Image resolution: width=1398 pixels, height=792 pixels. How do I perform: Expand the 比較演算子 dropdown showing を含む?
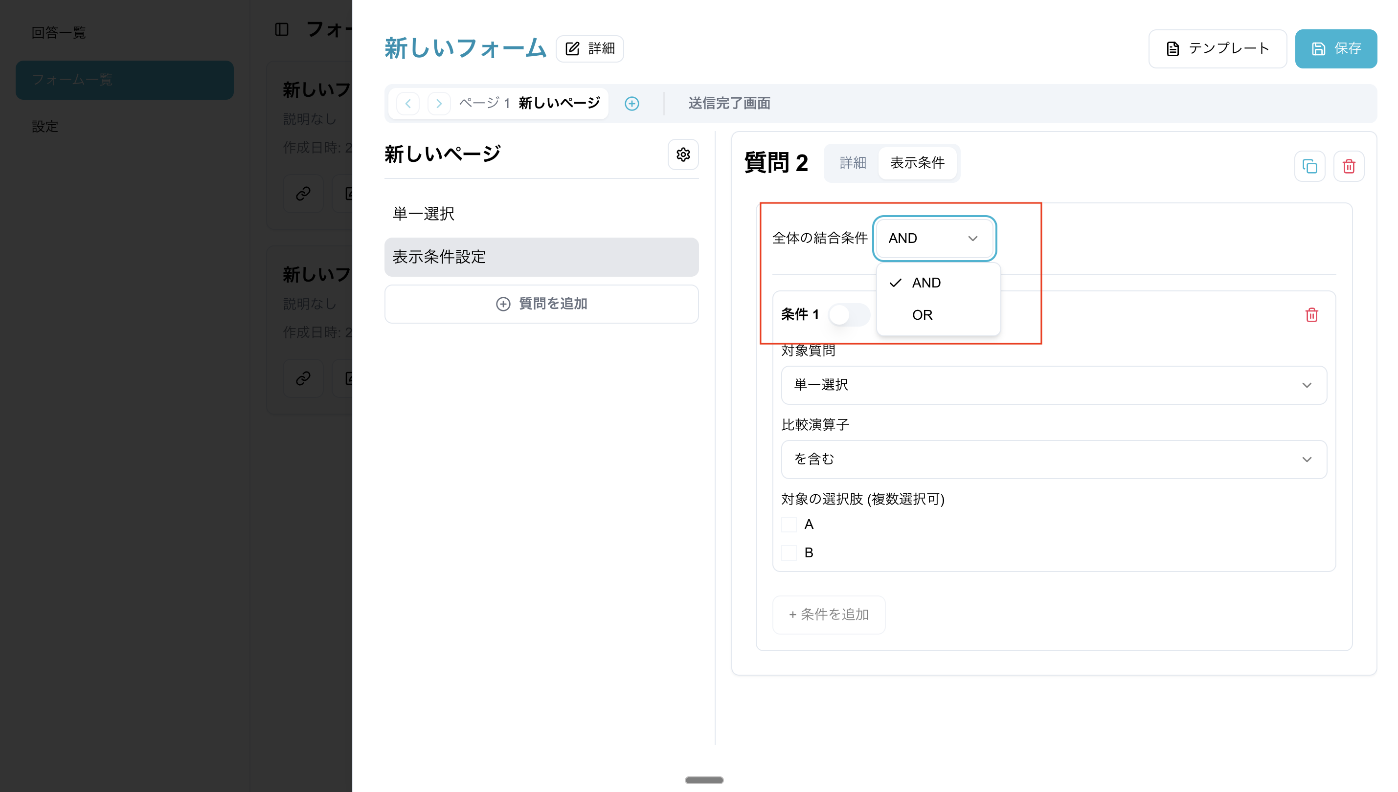pos(1054,460)
